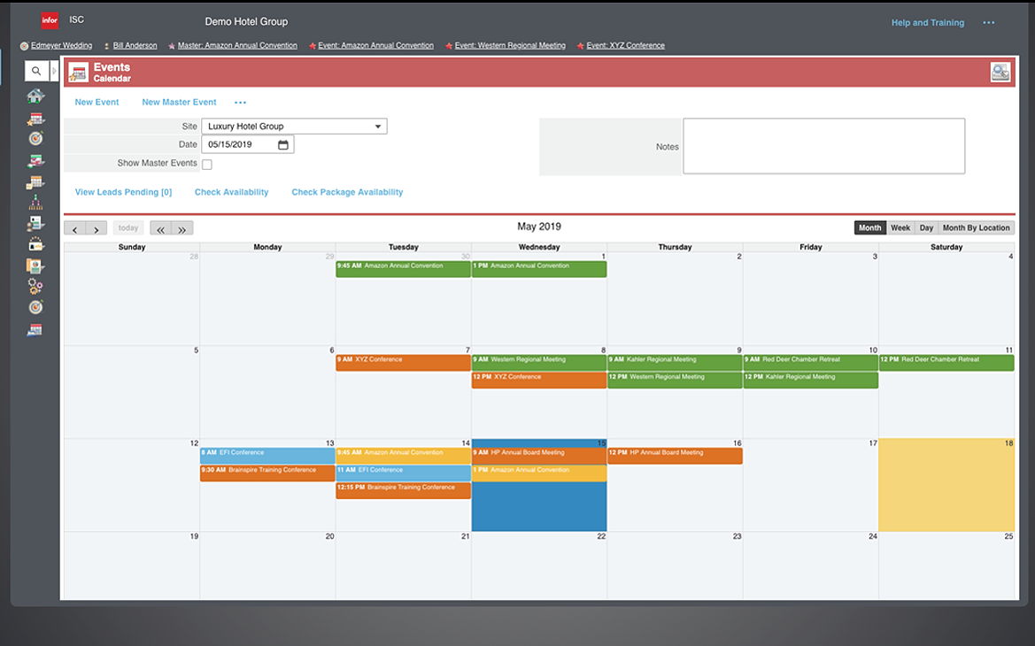Image resolution: width=1035 pixels, height=646 pixels.
Task: Open 11 AM EFI Conference on May 14
Action: point(404,473)
